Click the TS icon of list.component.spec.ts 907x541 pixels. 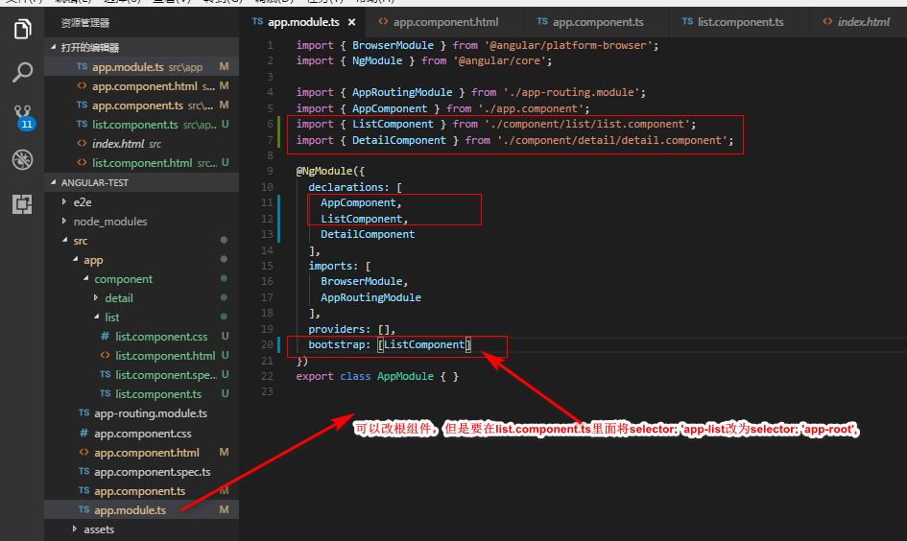105,374
